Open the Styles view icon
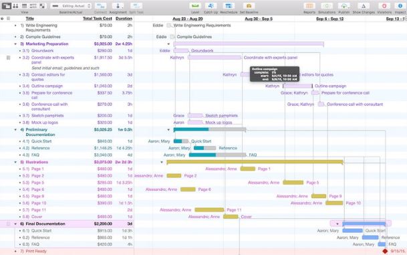Viewport: 407px width, 255px height. 42,6
